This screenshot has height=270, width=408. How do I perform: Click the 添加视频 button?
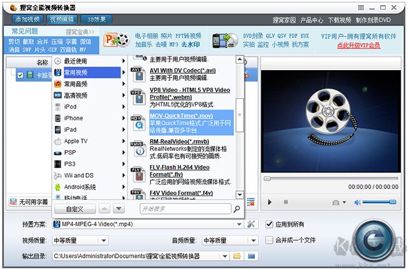[x=27, y=20]
